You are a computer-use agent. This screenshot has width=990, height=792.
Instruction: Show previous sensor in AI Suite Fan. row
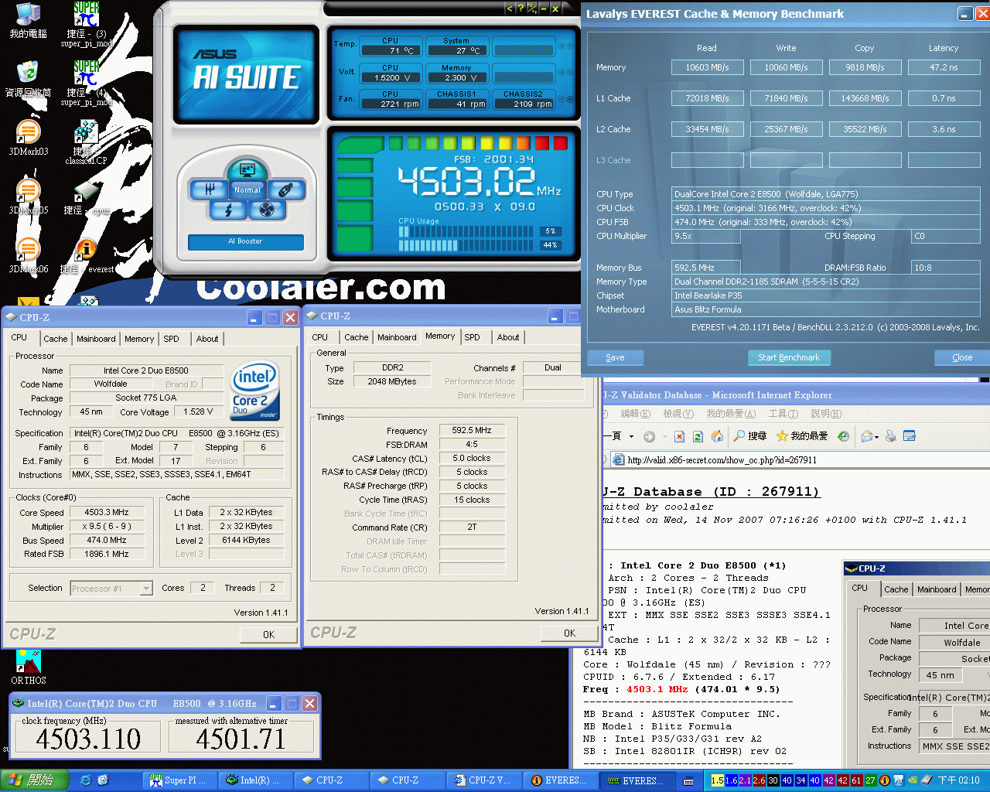(562, 99)
